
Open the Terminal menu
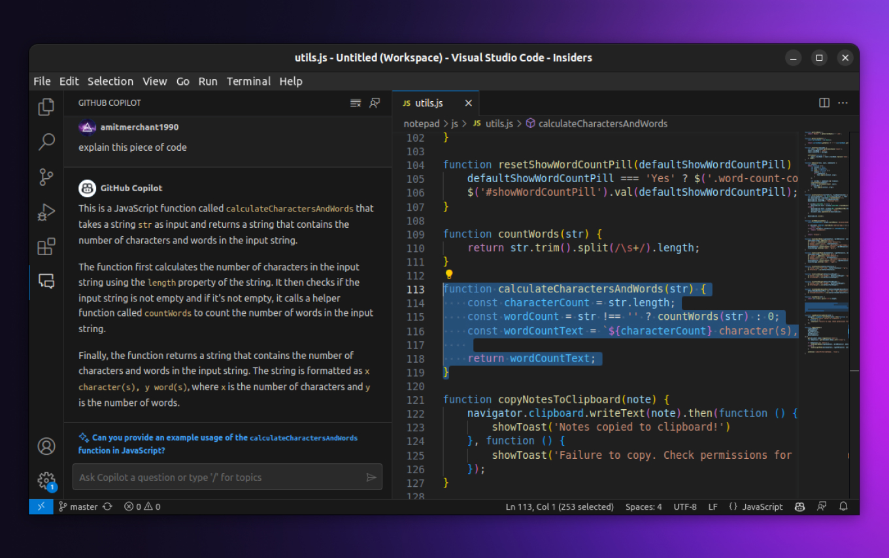pos(248,81)
